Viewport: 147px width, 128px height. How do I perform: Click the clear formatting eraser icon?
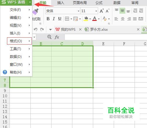click(x=105, y=19)
